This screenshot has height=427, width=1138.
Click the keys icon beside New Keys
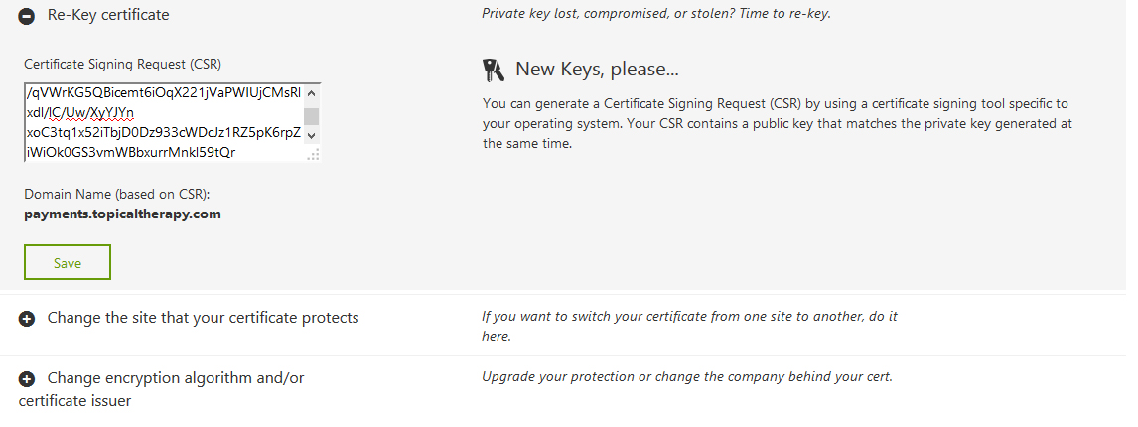coord(494,70)
